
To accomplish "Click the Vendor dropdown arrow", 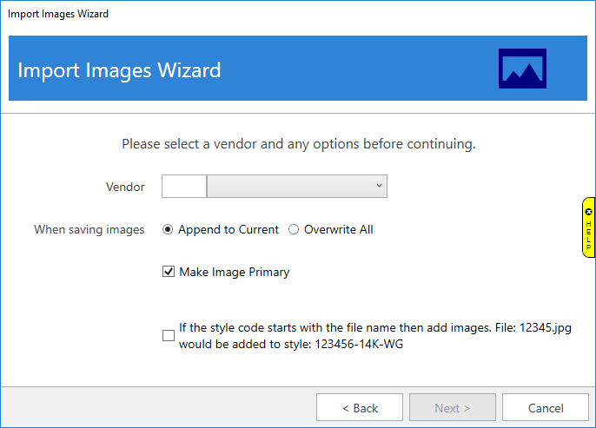I will pos(379,186).
